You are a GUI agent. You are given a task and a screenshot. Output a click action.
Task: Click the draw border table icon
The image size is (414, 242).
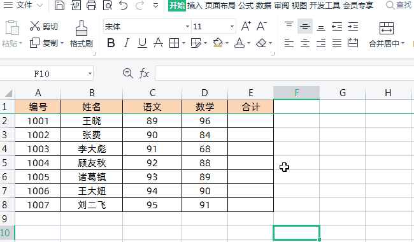(196, 43)
